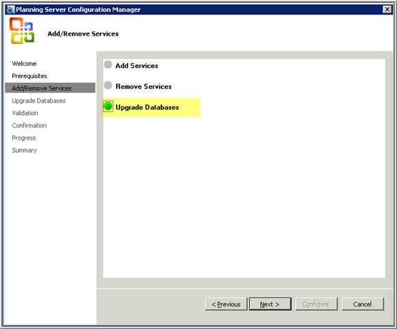Go to Welcome step in sidebar
This screenshot has height=329, width=397.
24,64
